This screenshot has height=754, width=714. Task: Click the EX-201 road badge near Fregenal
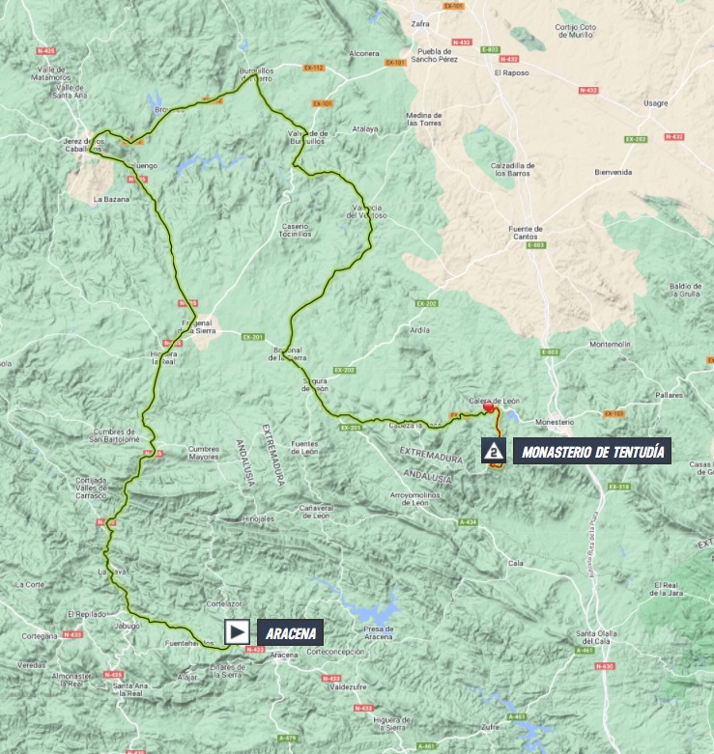click(x=253, y=337)
